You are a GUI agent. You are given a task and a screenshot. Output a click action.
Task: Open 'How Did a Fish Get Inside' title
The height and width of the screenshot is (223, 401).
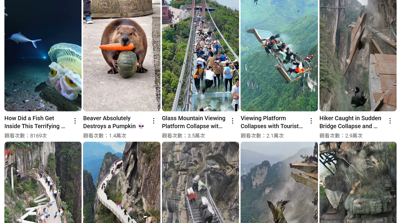pos(35,122)
